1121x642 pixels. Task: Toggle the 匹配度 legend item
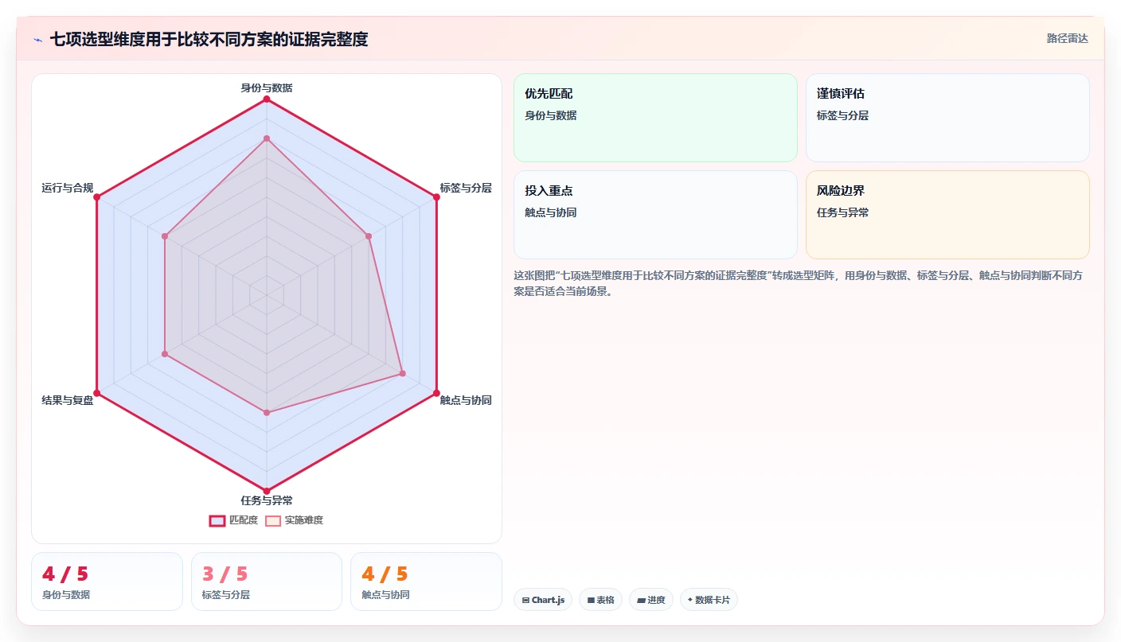(233, 520)
